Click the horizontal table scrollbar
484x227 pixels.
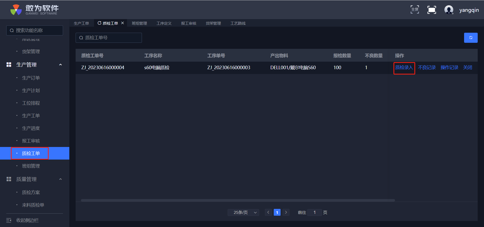(x=238, y=200)
